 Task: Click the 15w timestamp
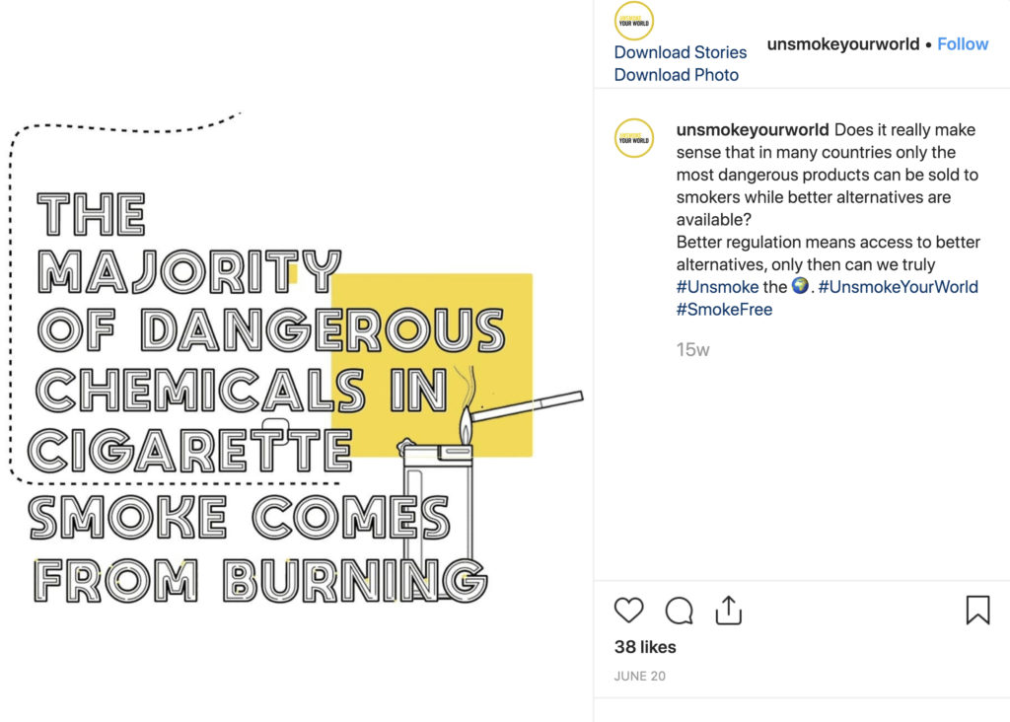click(692, 350)
